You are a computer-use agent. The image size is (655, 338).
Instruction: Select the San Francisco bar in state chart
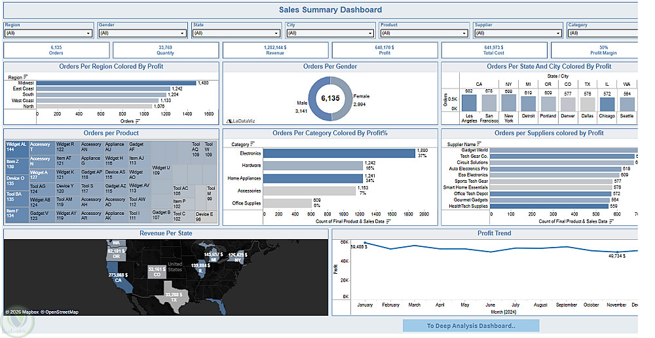tap(489, 103)
